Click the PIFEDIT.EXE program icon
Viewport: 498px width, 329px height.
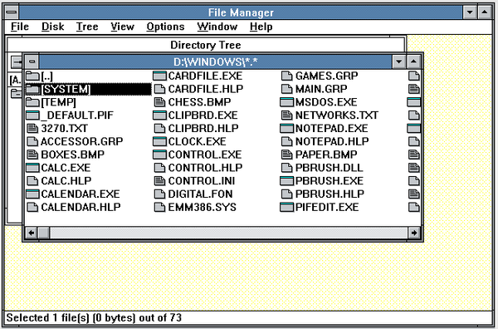(x=287, y=207)
